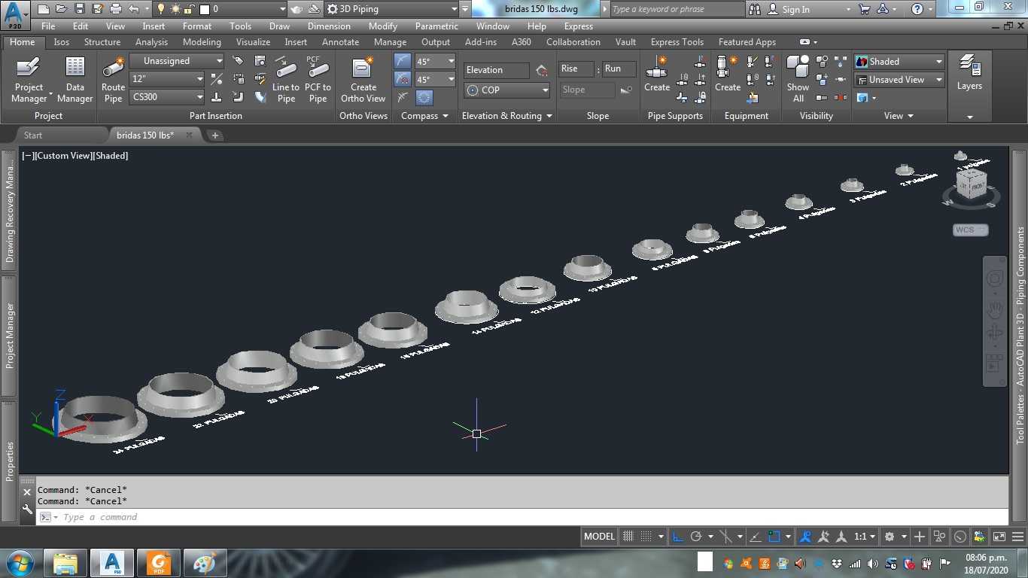Toggle drawing grid display in status bar
Screen dimensions: 1028x578
[x=628, y=537]
